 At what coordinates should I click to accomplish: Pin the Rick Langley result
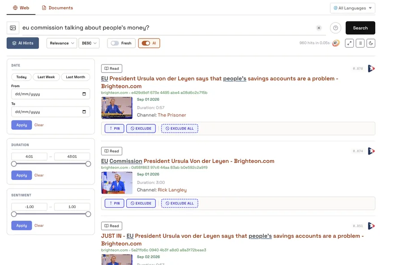coord(114,203)
